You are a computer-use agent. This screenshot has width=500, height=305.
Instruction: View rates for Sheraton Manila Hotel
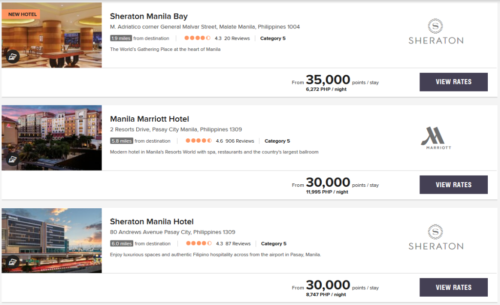click(x=453, y=287)
